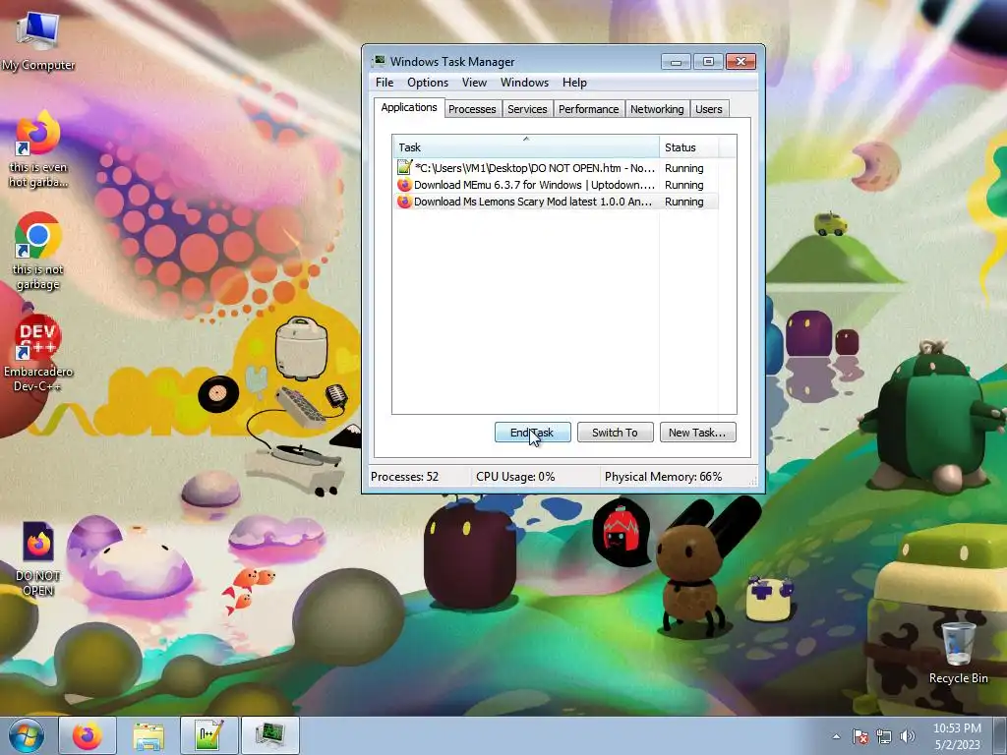This screenshot has width=1007, height=755.
Task: Click Running status of the MEmu task
Action: coord(684,185)
